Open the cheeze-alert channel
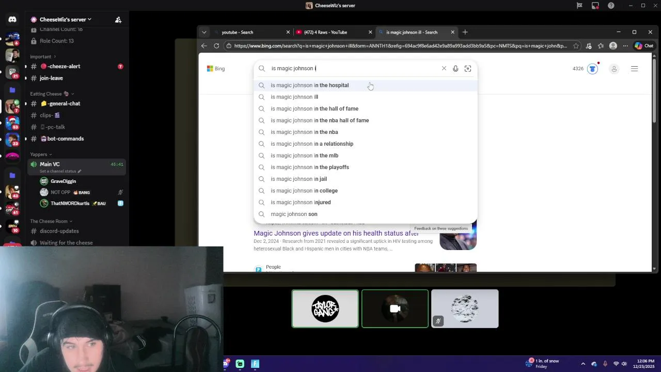This screenshot has width=661, height=372. (76, 66)
